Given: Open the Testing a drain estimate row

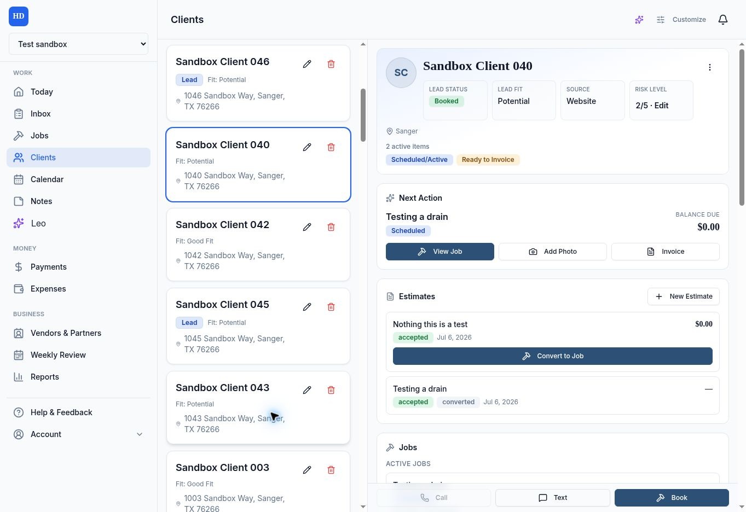Looking at the screenshot, I should click(553, 395).
